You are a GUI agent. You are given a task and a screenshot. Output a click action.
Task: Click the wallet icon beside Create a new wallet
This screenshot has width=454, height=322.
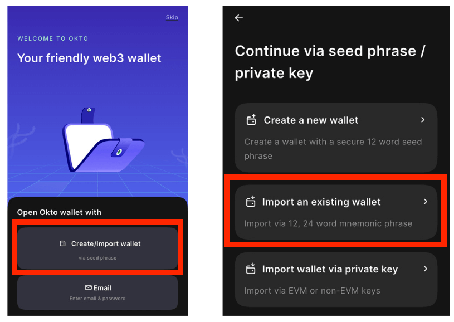coord(251,120)
